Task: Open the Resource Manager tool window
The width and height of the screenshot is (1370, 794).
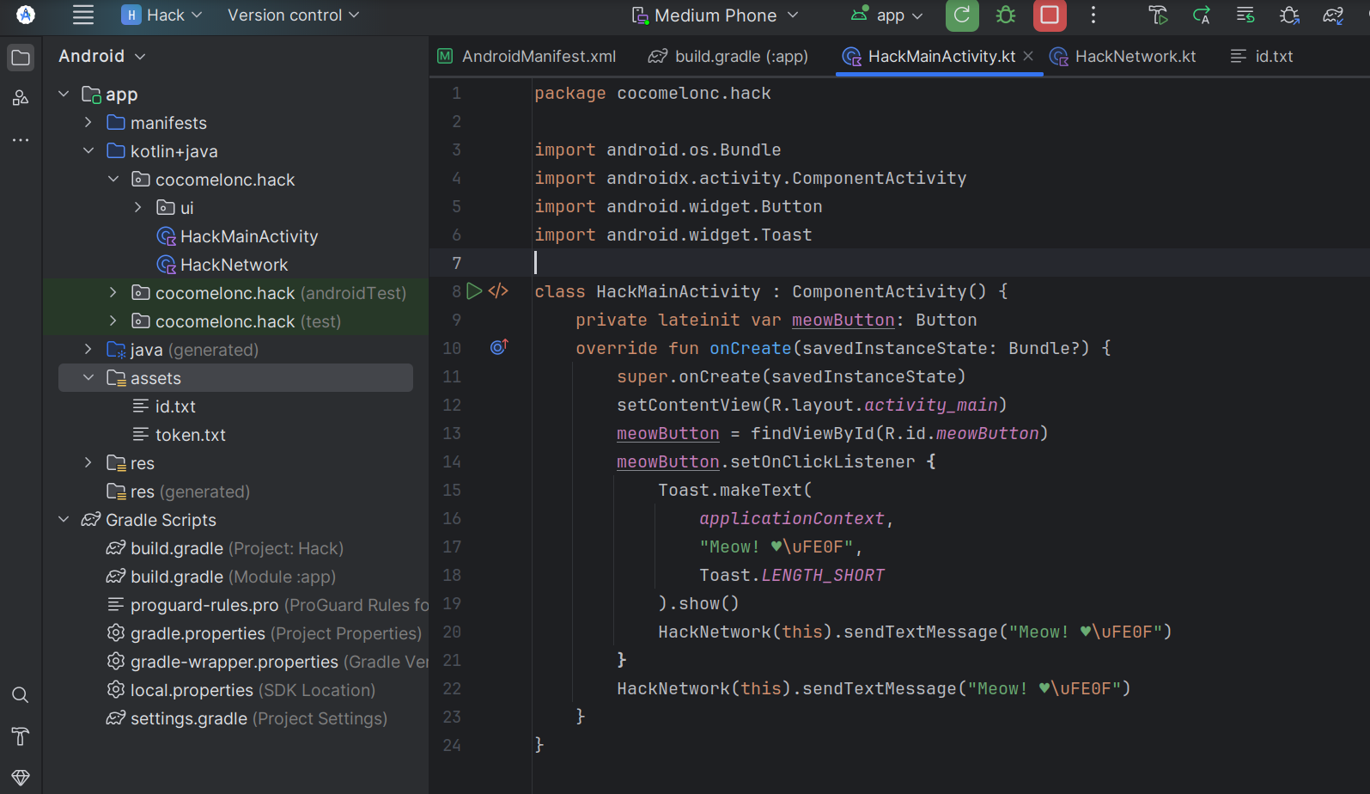Action: pyautogui.click(x=21, y=98)
